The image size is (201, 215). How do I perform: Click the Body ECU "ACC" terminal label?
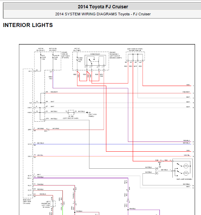(x=30, y=71)
